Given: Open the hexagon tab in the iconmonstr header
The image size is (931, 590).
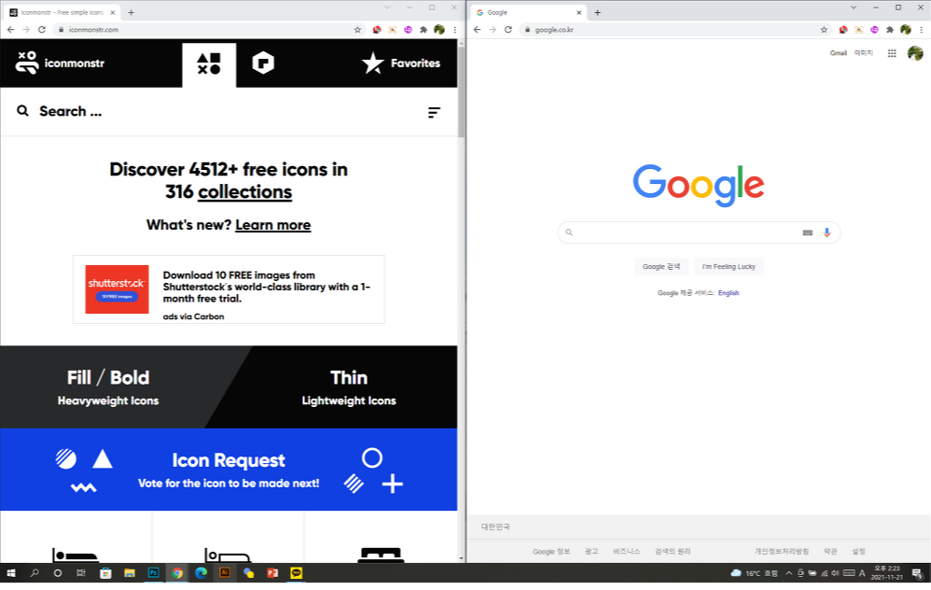Looking at the screenshot, I should click(x=263, y=63).
